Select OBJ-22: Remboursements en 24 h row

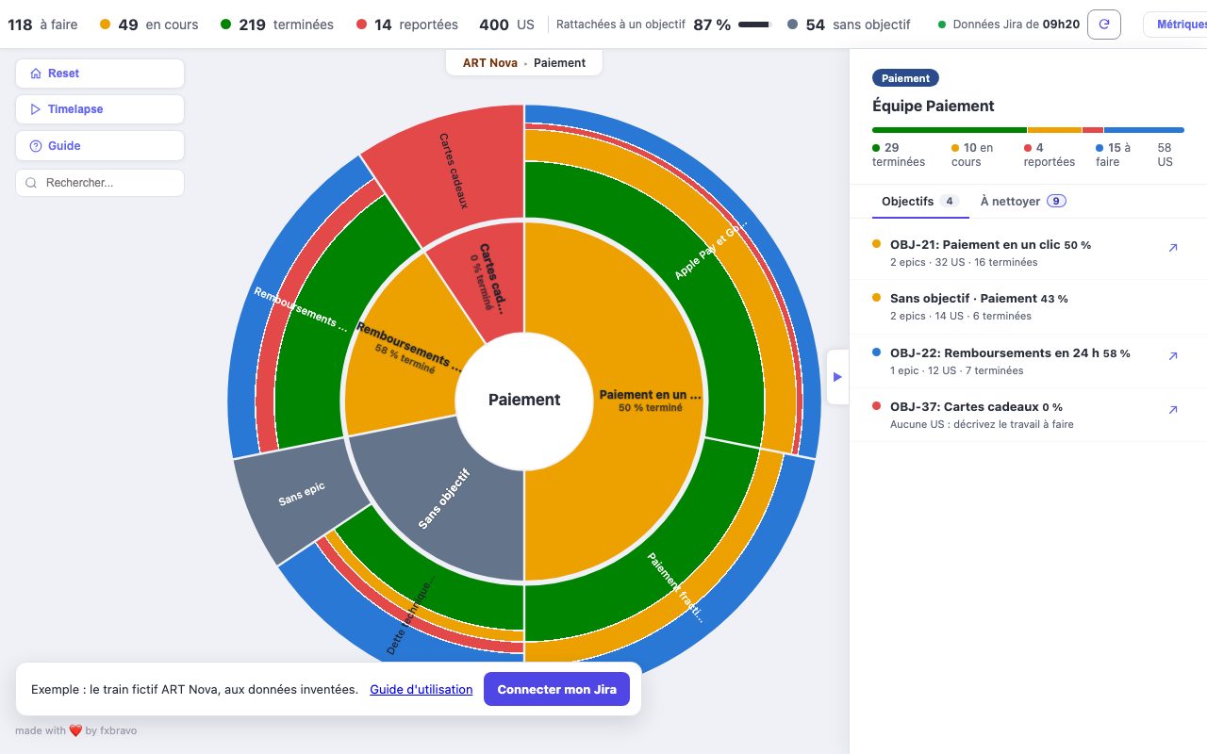coord(1028,362)
